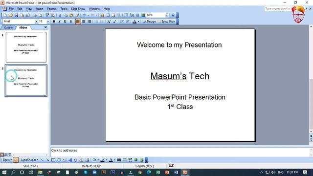Paste from the clipboard icon

71,15
